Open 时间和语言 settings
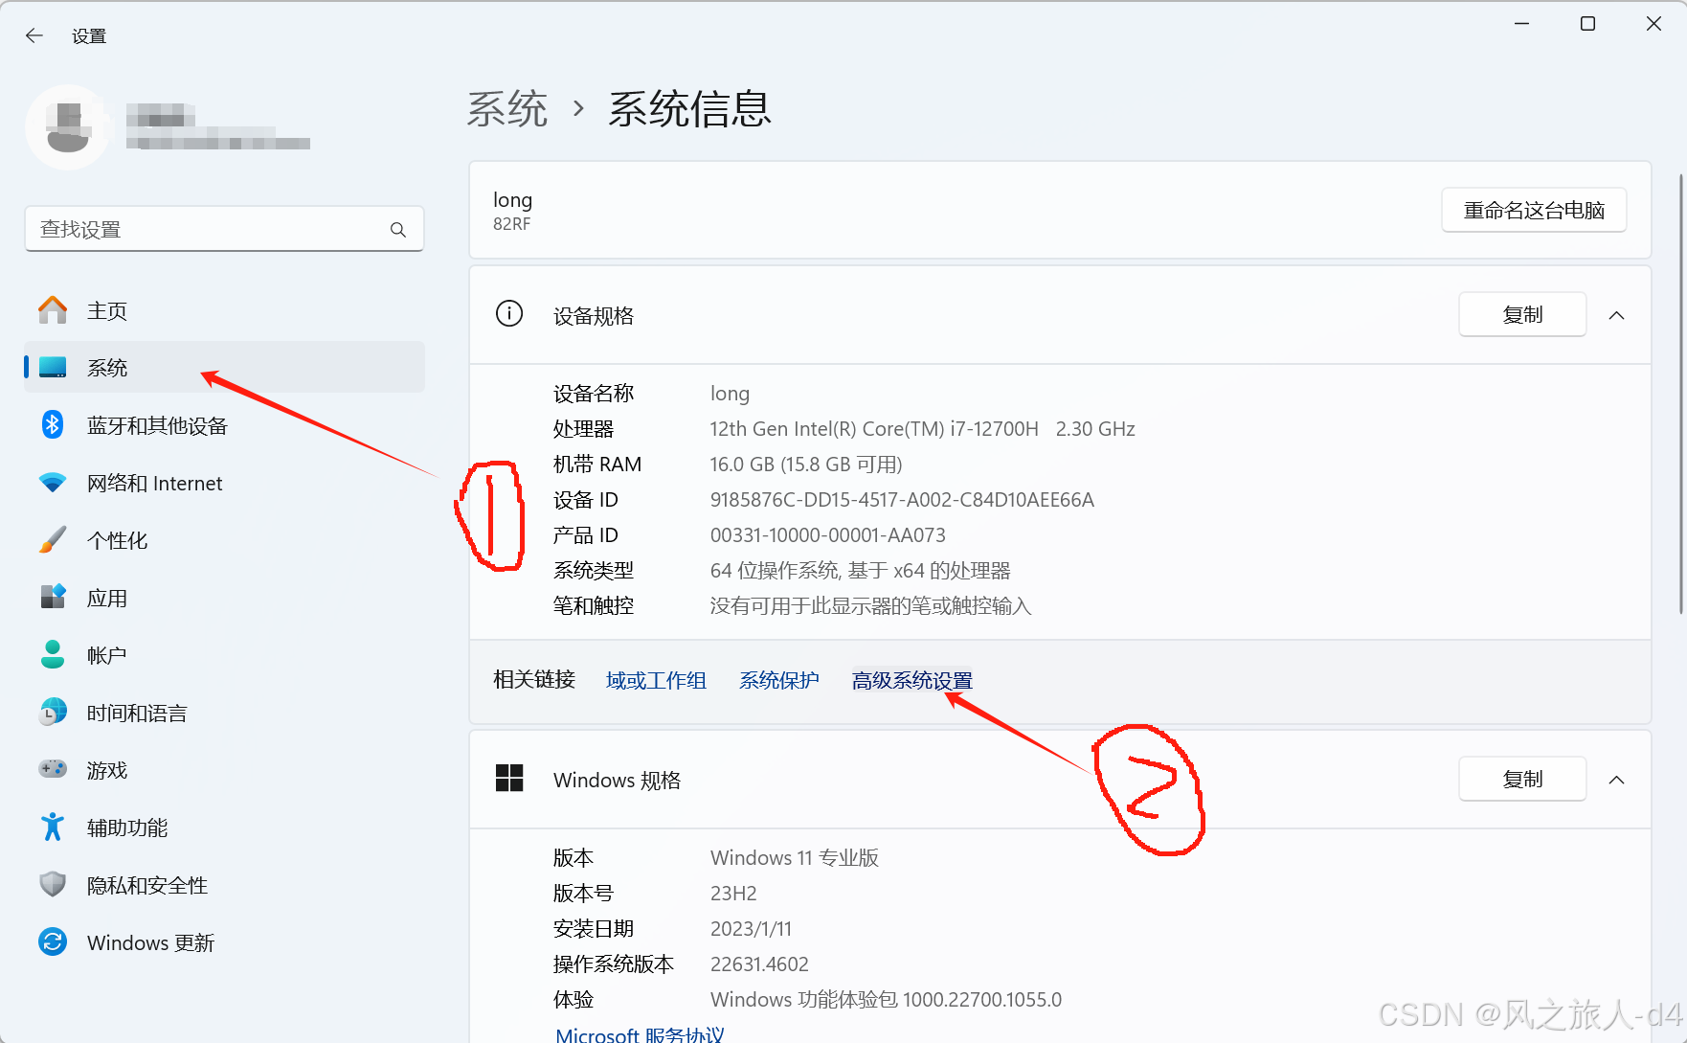 point(224,713)
